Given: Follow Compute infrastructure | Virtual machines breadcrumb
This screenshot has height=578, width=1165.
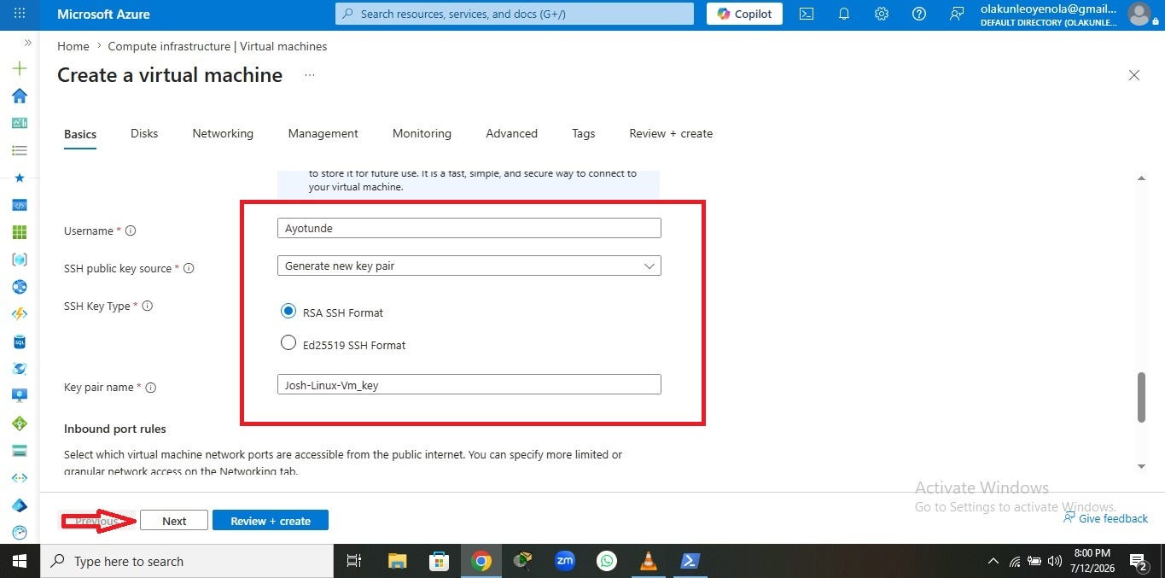Looking at the screenshot, I should tap(218, 46).
